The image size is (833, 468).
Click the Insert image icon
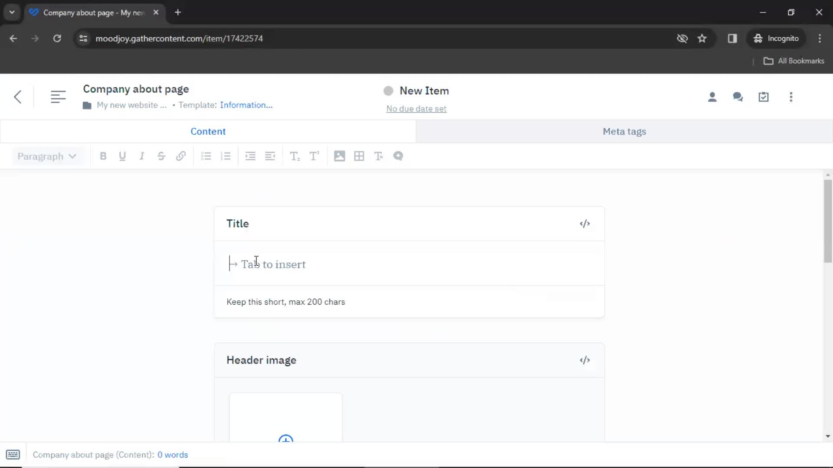(x=339, y=156)
